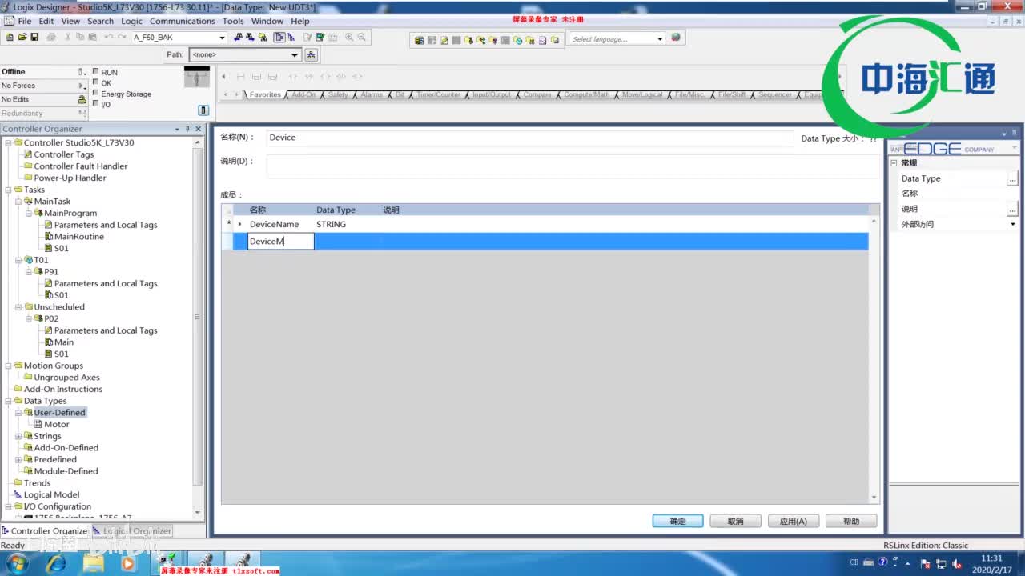Toggle the Energy Storage indicator
Viewport: 1025px width, 576px height.
[x=96, y=93]
